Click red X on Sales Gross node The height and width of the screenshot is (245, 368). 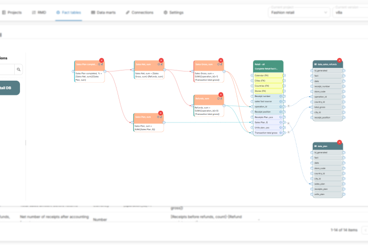pyautogui.click(x=221, y=60)
